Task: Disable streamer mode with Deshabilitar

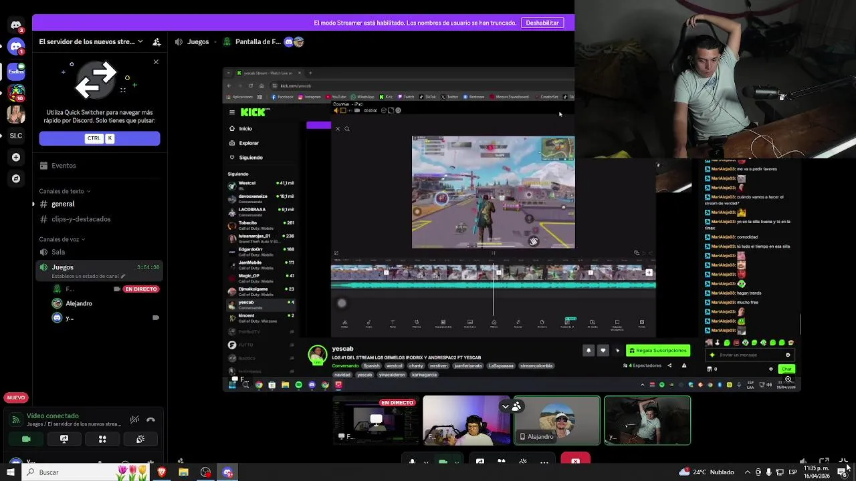Action: [542, 23]
